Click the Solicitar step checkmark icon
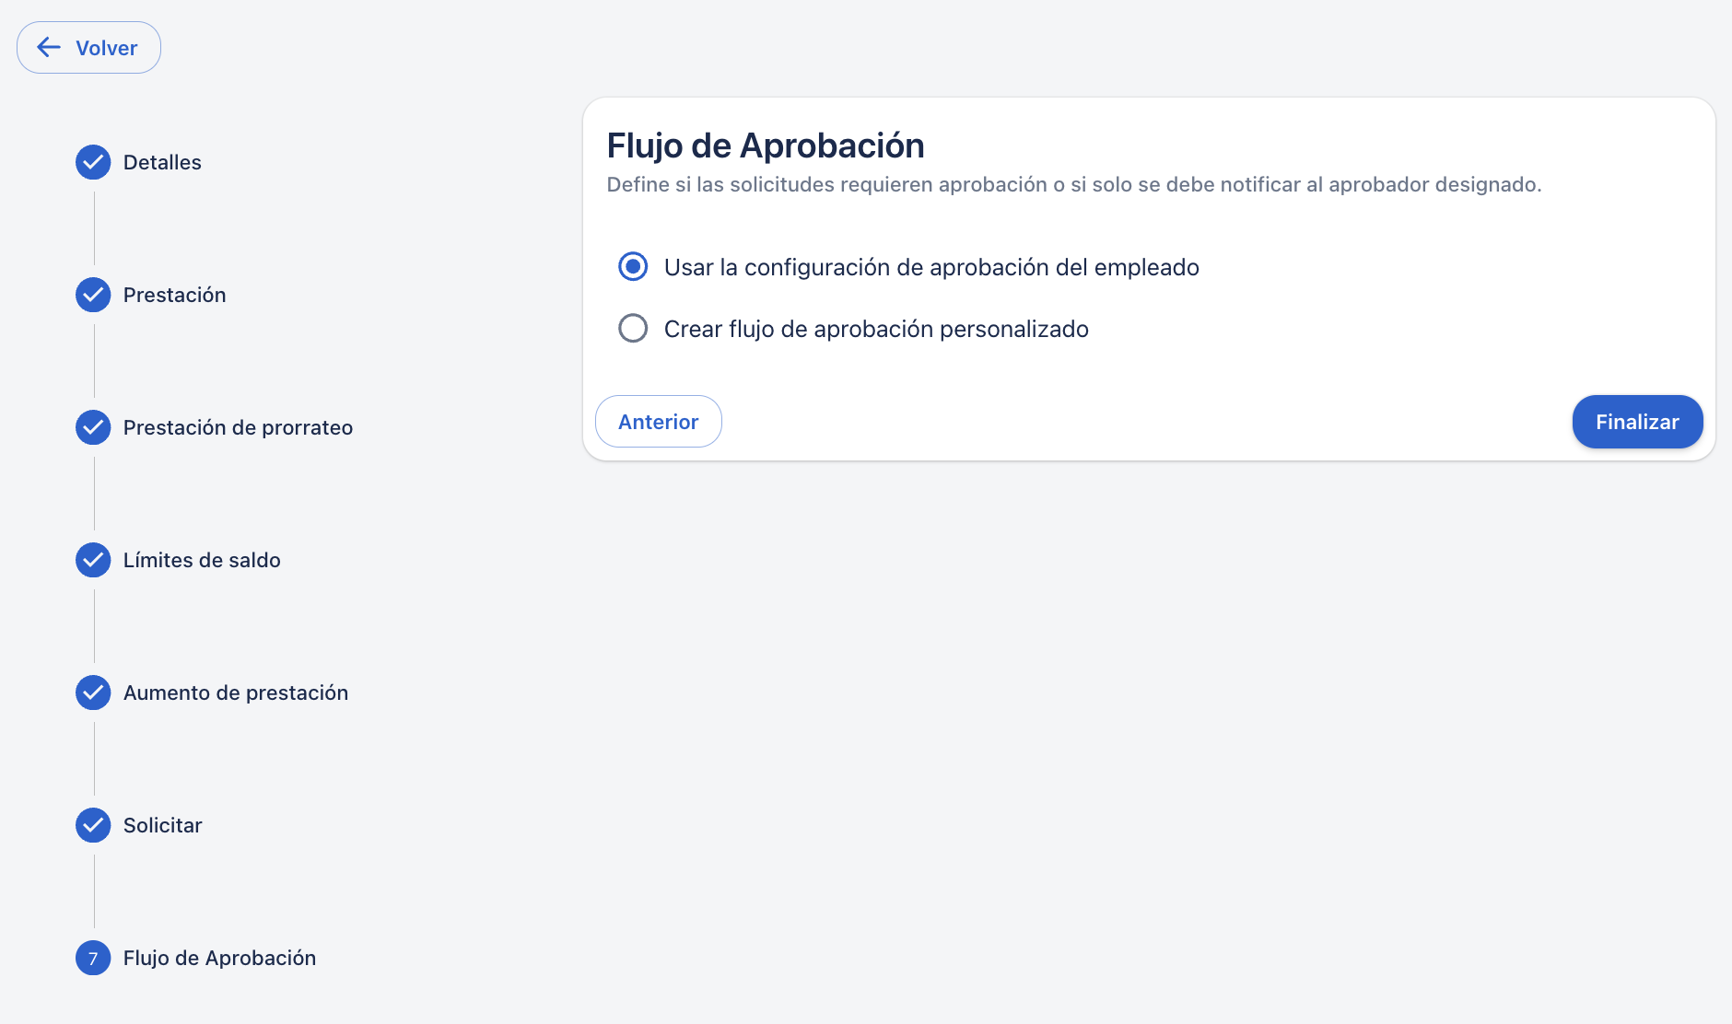Screen dimensions: 1732x1024 point(93,825)
